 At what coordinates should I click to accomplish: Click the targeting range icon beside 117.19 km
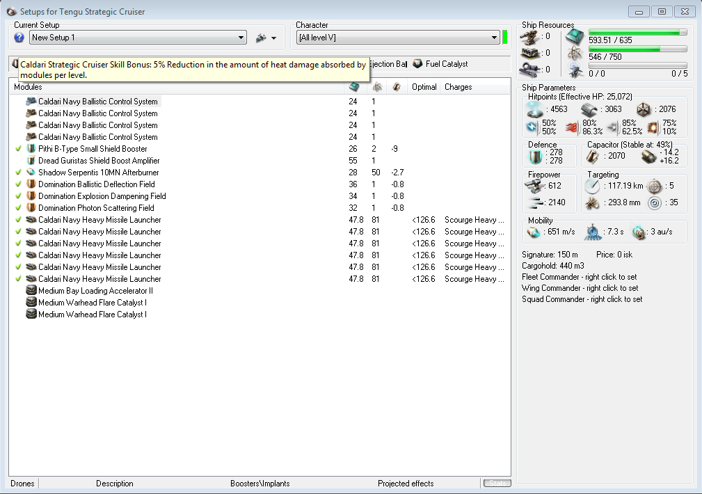(592, 186)
